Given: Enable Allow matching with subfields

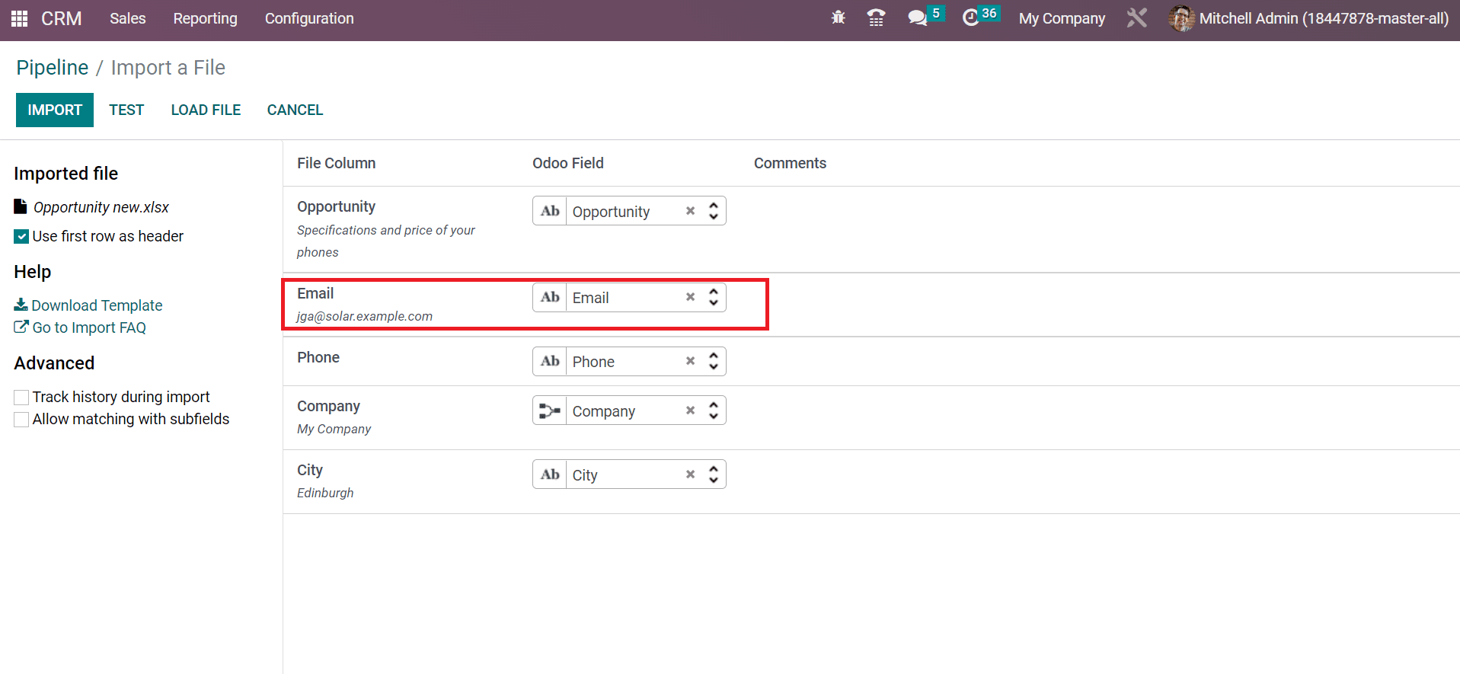Looking at the screenshot, I should (21, 420).
